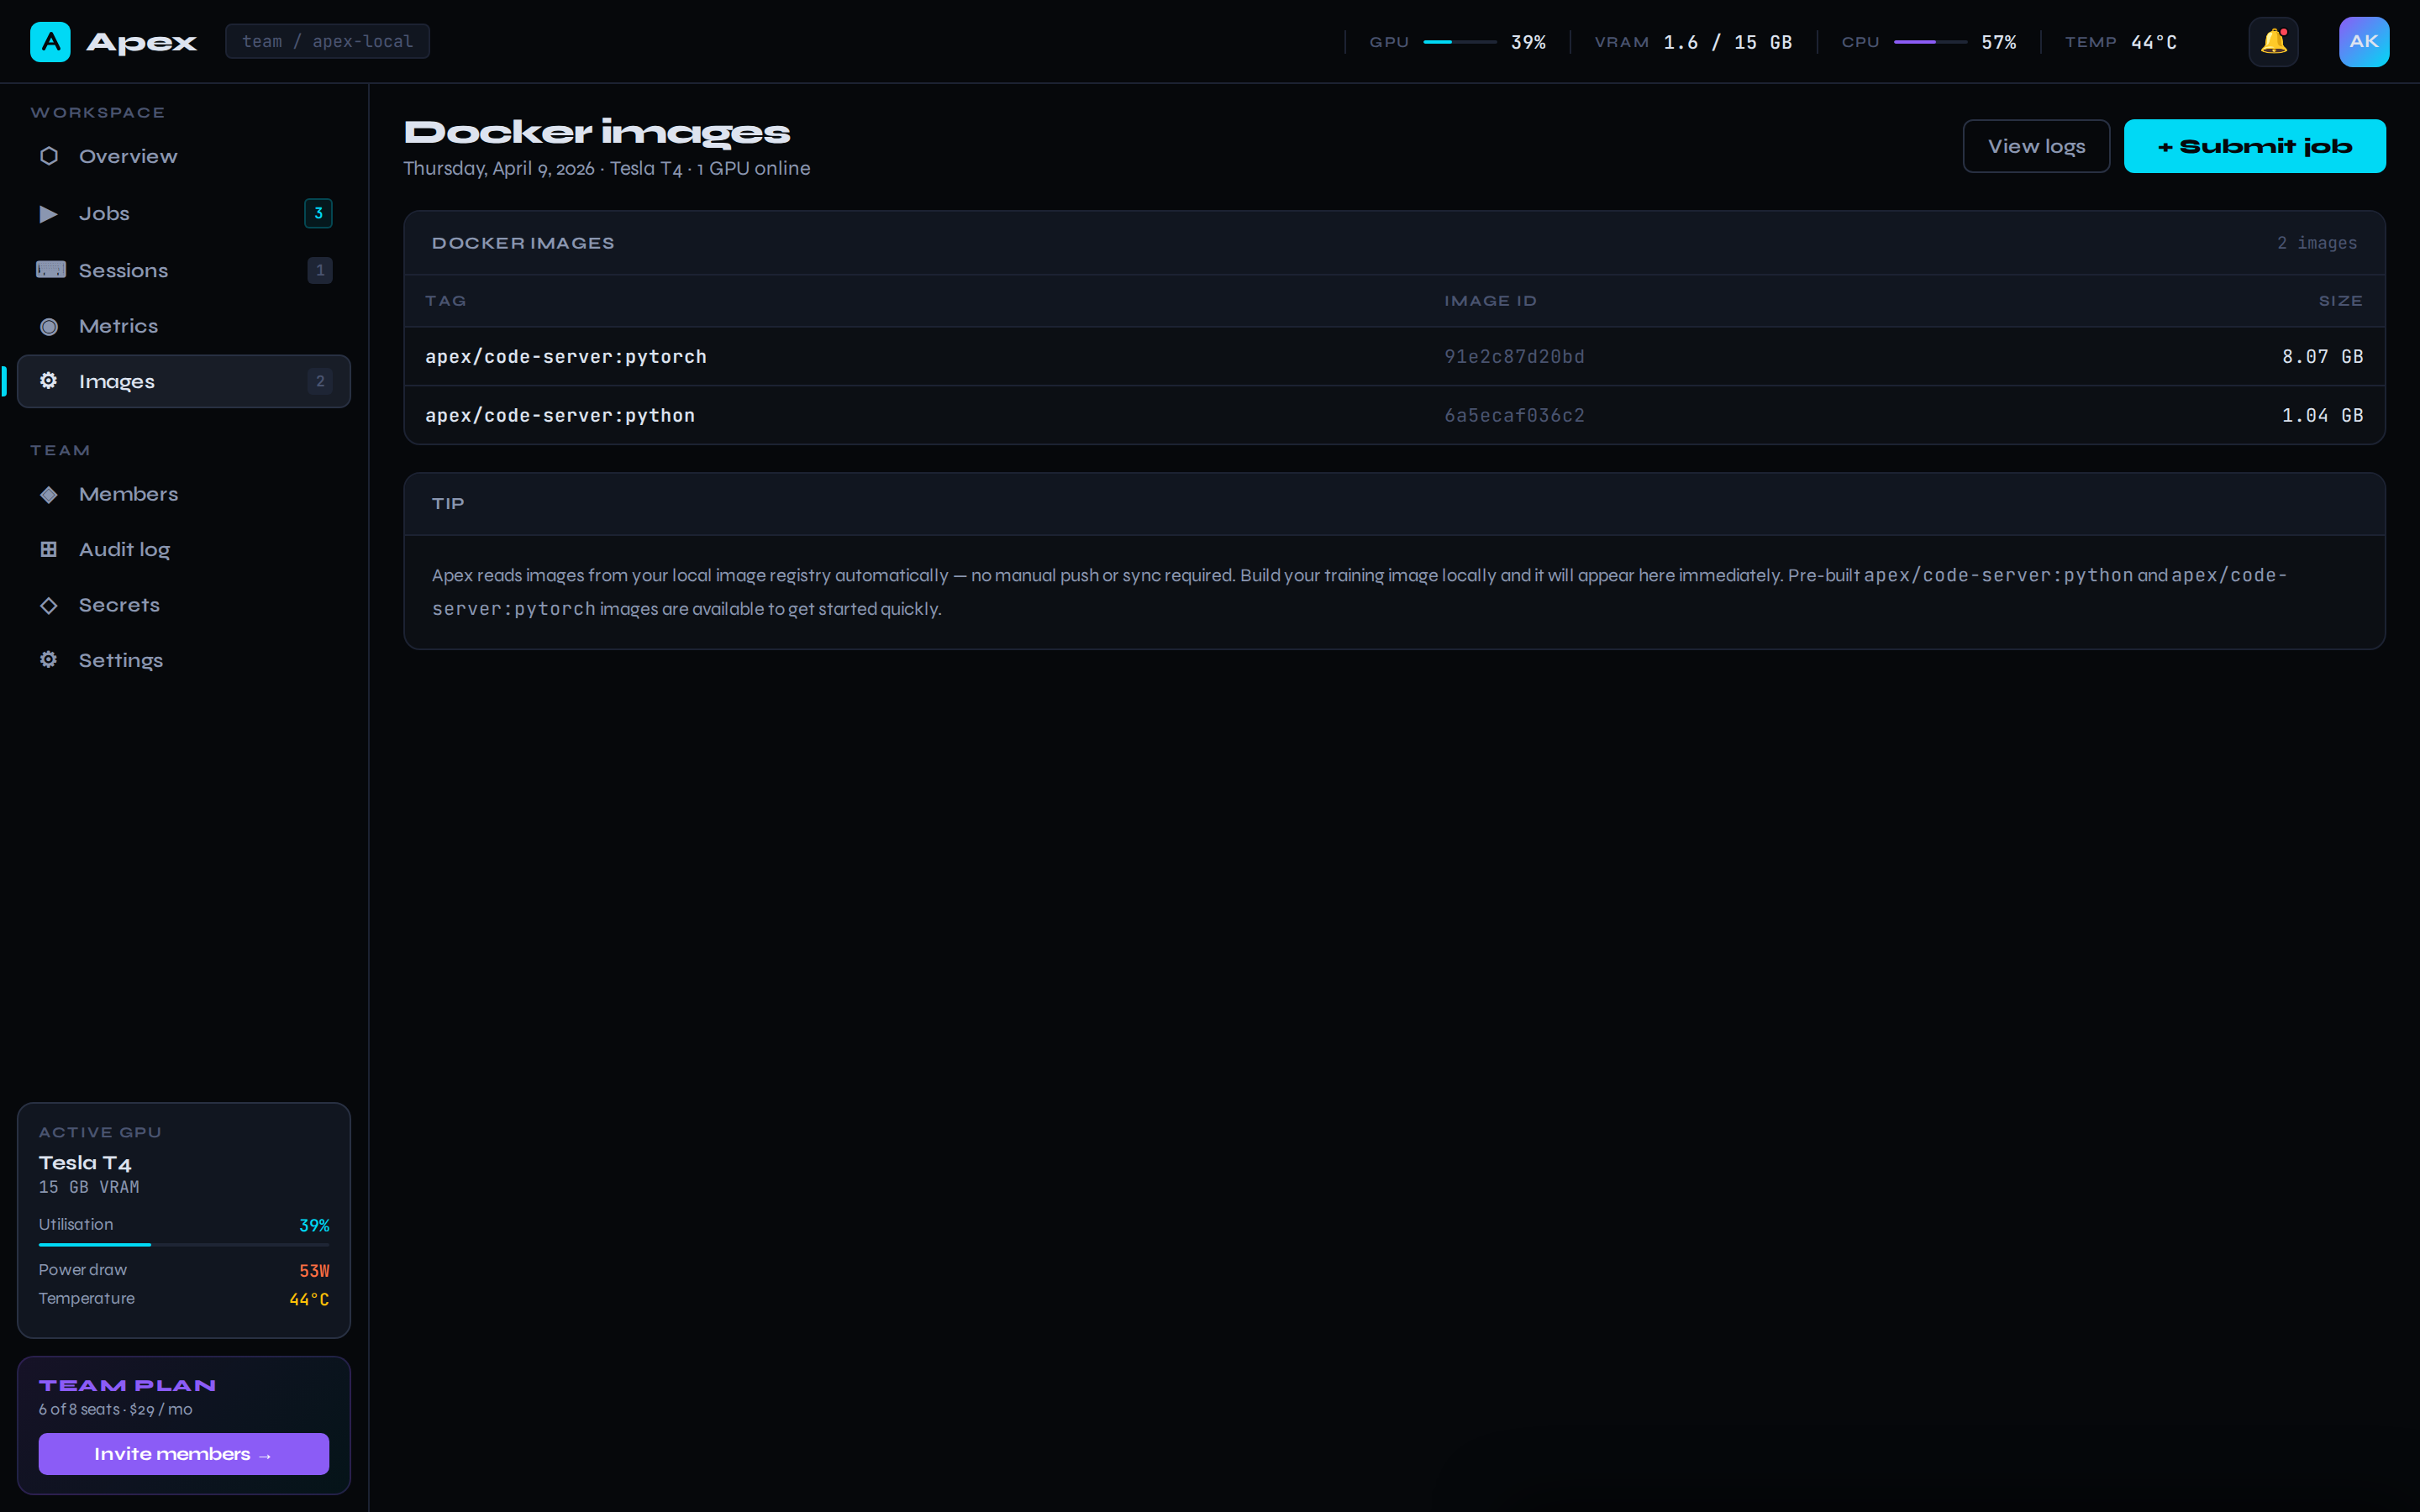
Task: Click the Invite members link
Action: (183, 1453)
